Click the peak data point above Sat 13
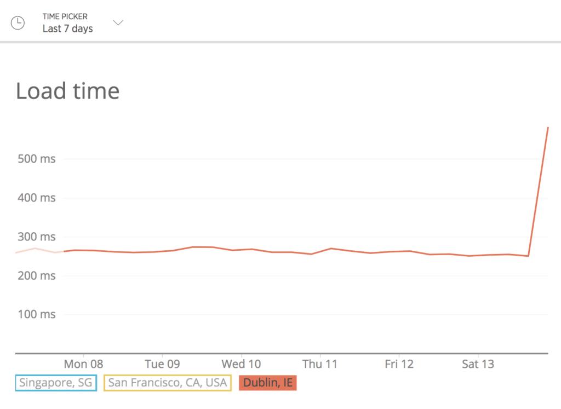The width and height of the screenshot is (561, 409). click(548, 128)
